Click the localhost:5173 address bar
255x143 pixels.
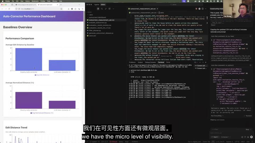point(39,9)
